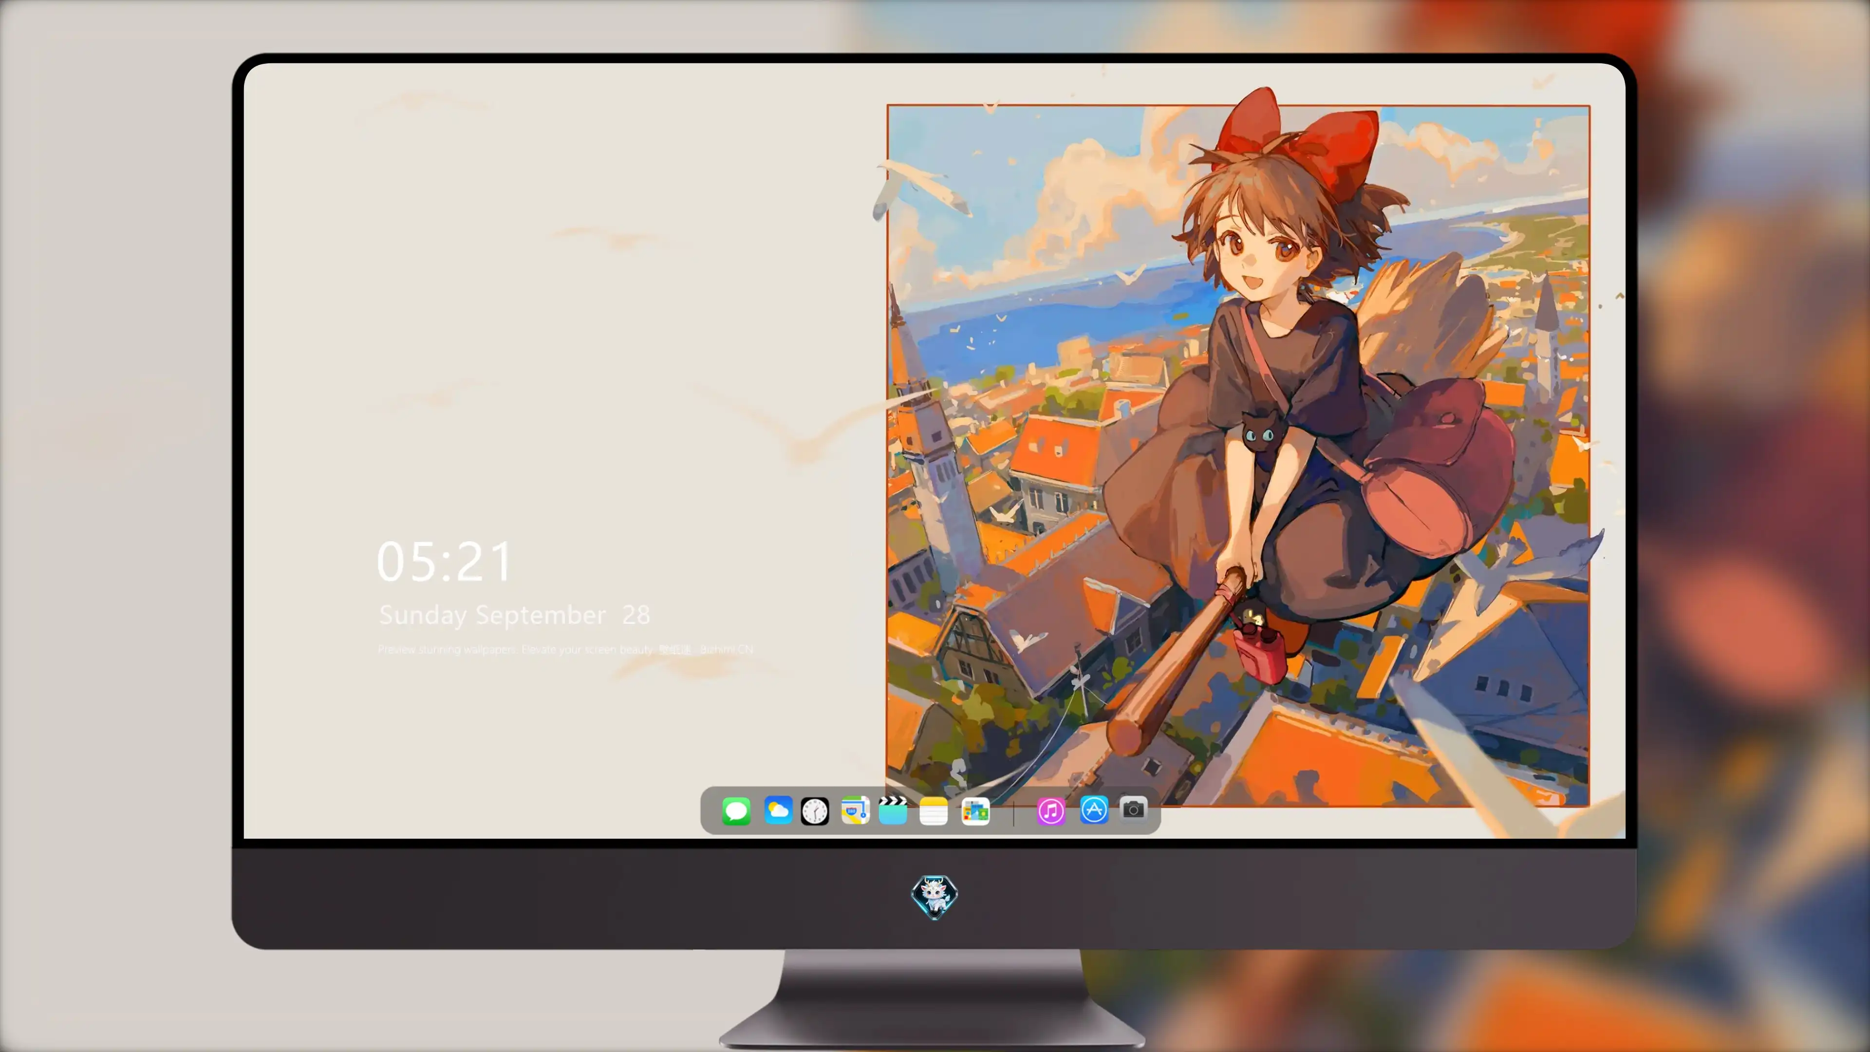Open the Notes app in the dock
Screen dimensions: 1870x1052
coord(934,811)
